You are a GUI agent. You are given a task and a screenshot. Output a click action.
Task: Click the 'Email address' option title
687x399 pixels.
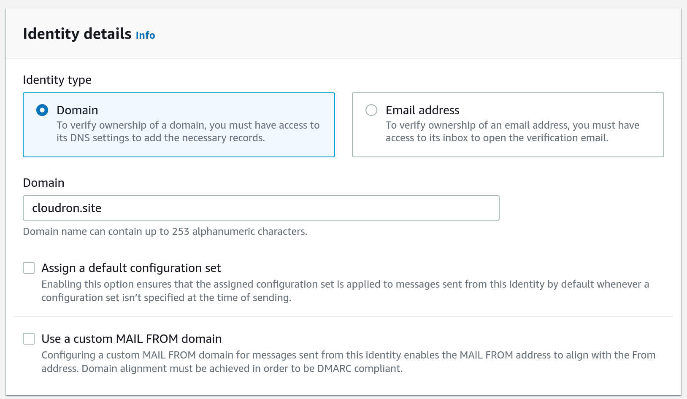point(422,110)
